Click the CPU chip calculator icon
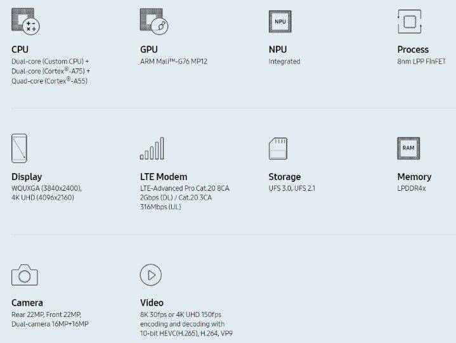The image size is (456, 343). coord(25,22)
